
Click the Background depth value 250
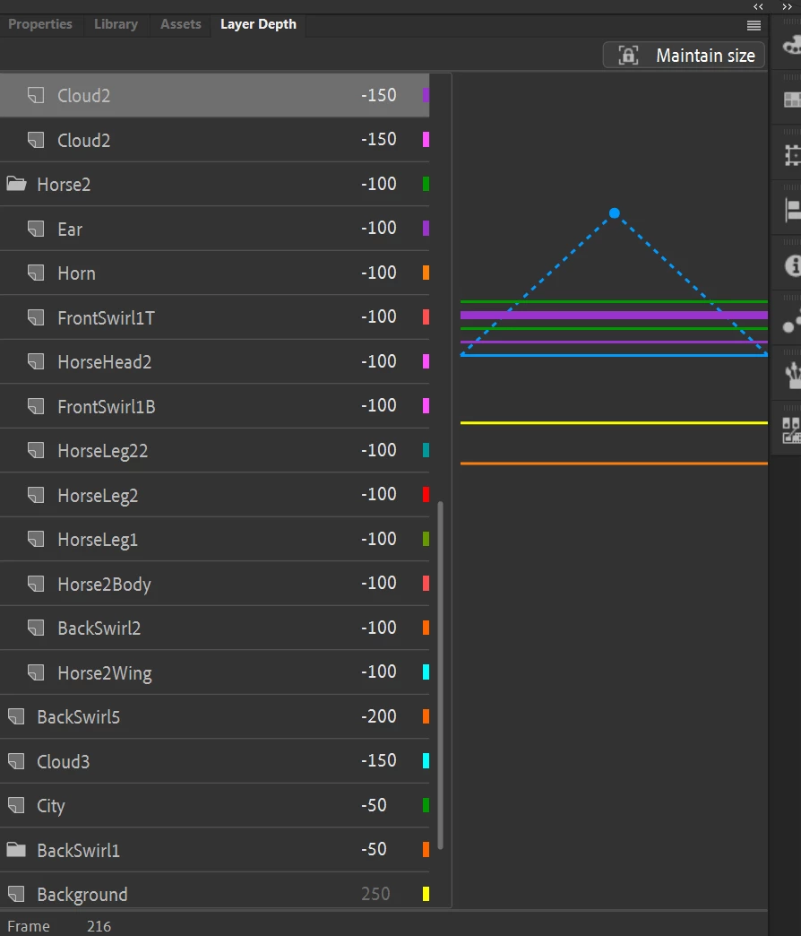(x=375, y=894)
